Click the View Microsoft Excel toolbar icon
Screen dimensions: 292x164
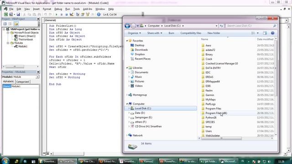(x=6, y=14)
